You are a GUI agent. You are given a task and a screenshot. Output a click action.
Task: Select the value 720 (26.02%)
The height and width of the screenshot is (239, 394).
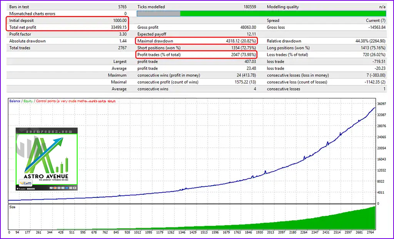pyautogui.click(x=374, y=55)
